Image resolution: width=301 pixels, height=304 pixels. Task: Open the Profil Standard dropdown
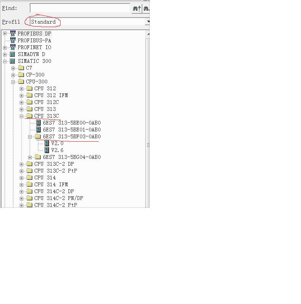point(147,21)
